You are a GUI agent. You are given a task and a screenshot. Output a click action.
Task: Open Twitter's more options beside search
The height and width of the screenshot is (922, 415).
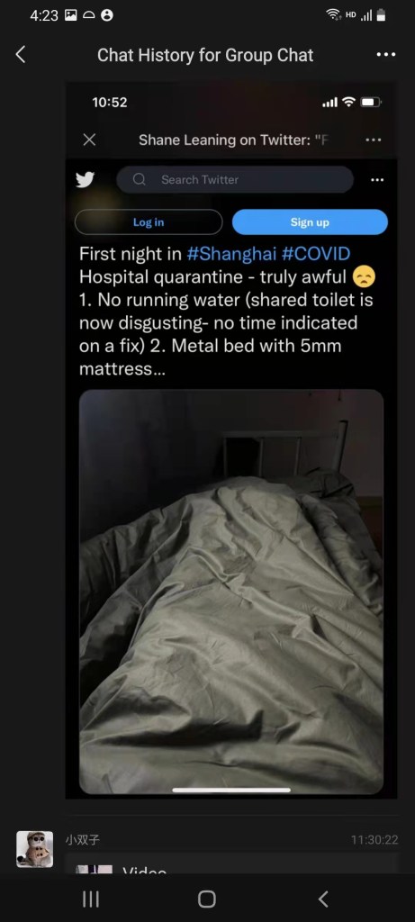377,180
